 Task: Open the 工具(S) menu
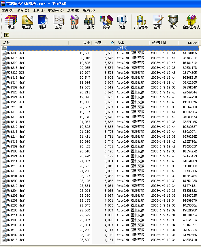click(x=39, y=10)
